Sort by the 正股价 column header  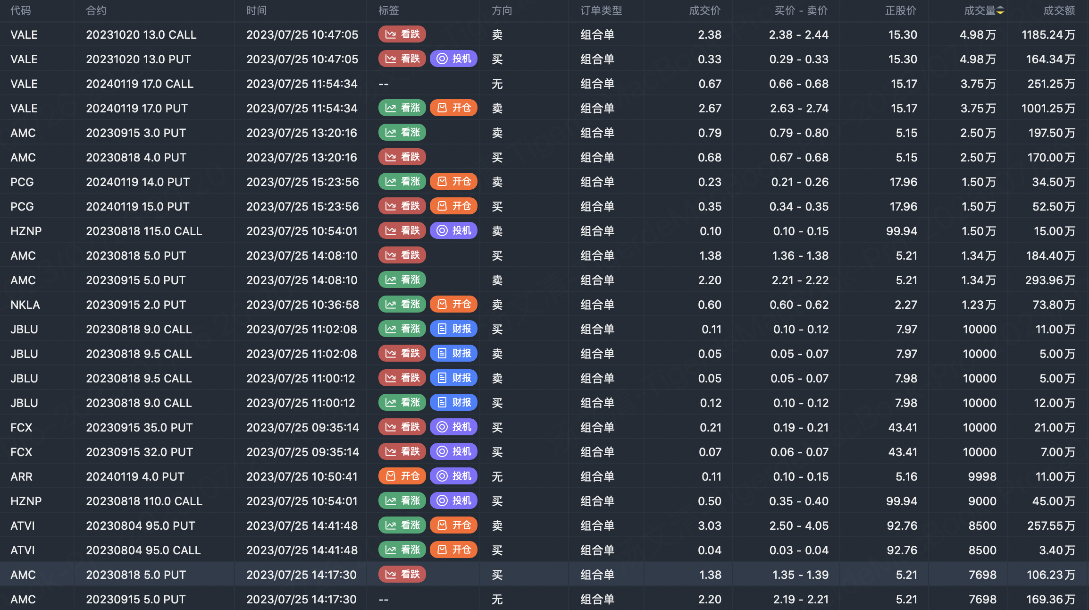[901, 10]
